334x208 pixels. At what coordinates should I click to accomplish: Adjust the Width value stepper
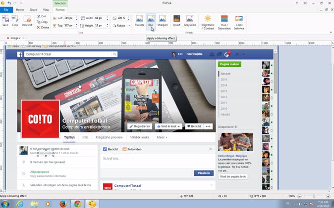click(x=108, y=18)
